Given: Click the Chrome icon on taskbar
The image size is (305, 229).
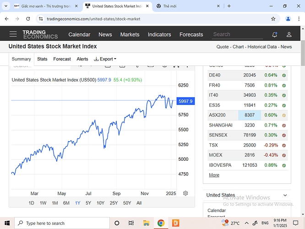Looking at the screenshot, I should 161,223.
